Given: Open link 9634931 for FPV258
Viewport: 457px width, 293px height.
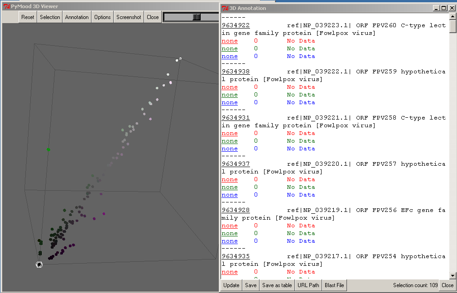Looking at the screenshot, I should click(236, 118).
